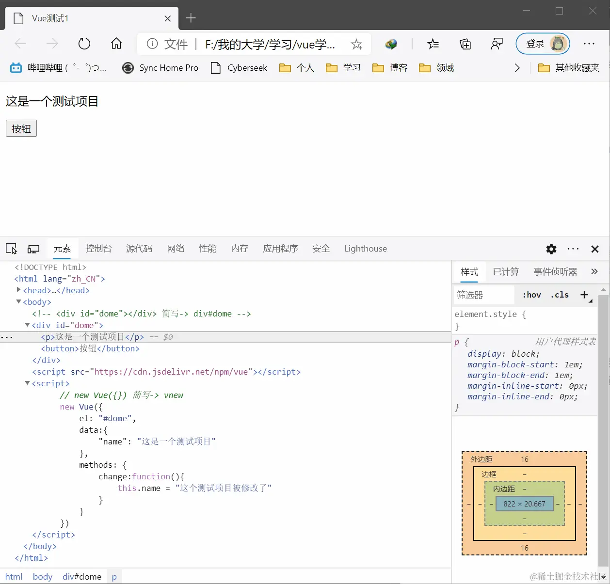Switch to the 安全 tab
Image resolution: width=610 pixels, height=584 pixels.
(321, 249)
